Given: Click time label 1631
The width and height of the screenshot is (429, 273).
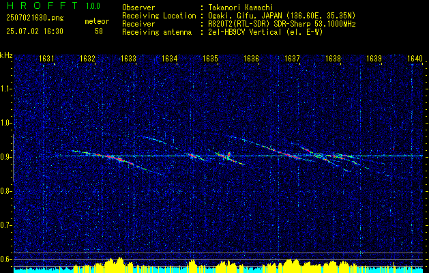Looking at the screenshot, I should tap(46, 58).
